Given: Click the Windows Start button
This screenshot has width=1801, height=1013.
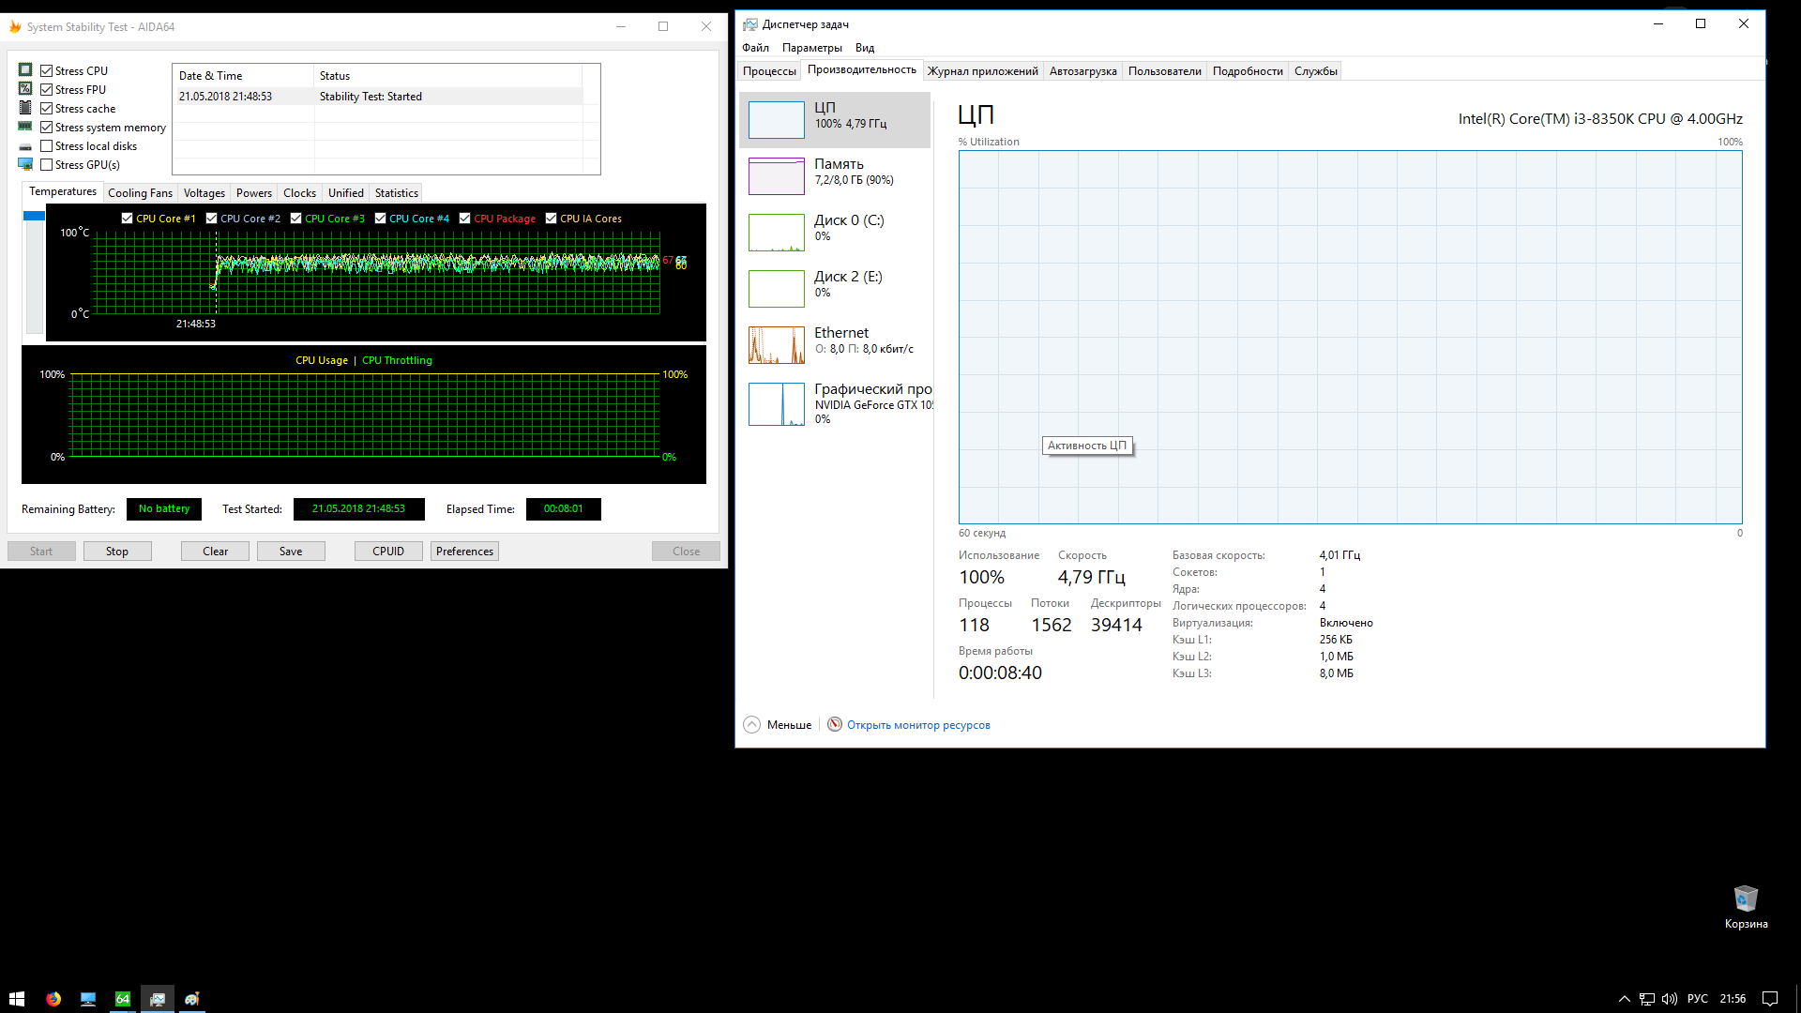Looking at the screenshot, I should pyautogui.click(x=17, y=999).
